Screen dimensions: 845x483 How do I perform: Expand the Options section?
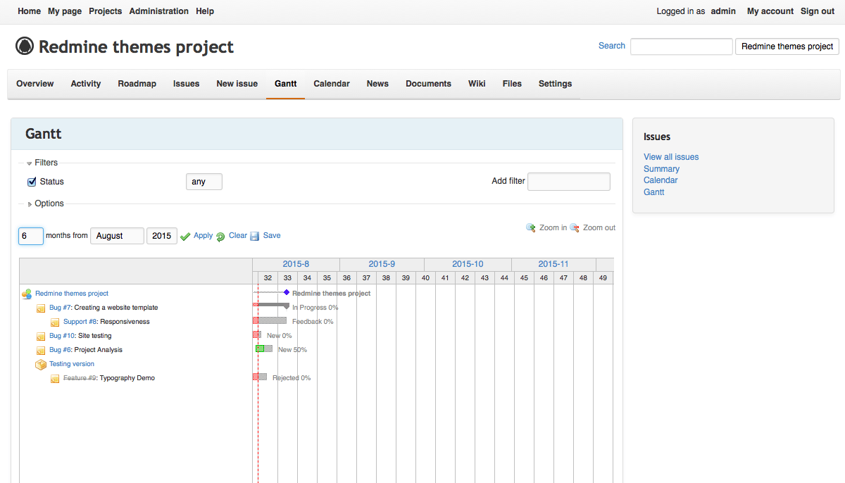(46, 203)
